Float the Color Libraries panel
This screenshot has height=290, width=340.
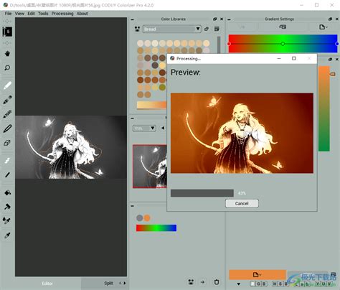pyautogui.click(x=214, y=19)
